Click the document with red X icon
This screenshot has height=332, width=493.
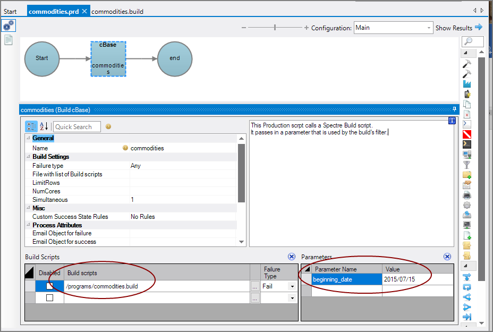point(467,114)
